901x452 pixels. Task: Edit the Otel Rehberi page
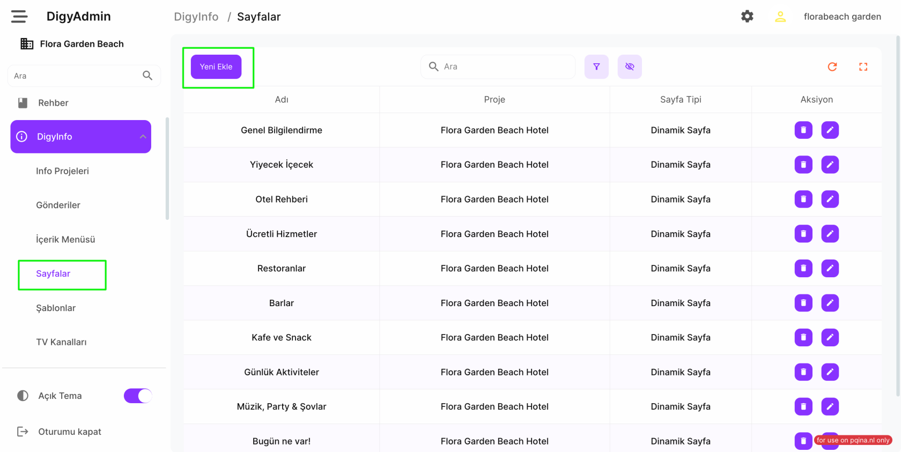coord(830,199)
